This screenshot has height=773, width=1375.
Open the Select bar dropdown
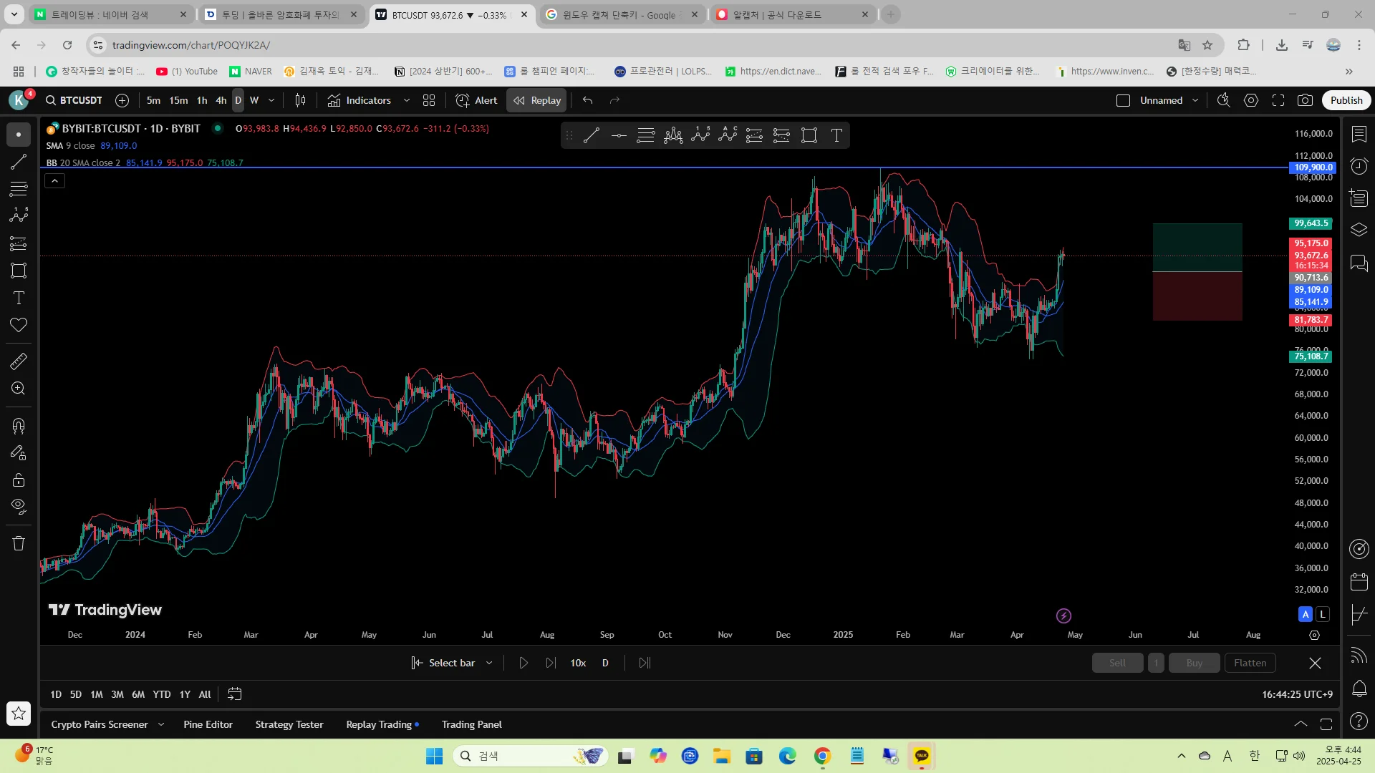[x=489, y=663]
